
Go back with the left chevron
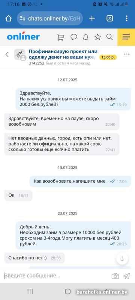(7, 54)
